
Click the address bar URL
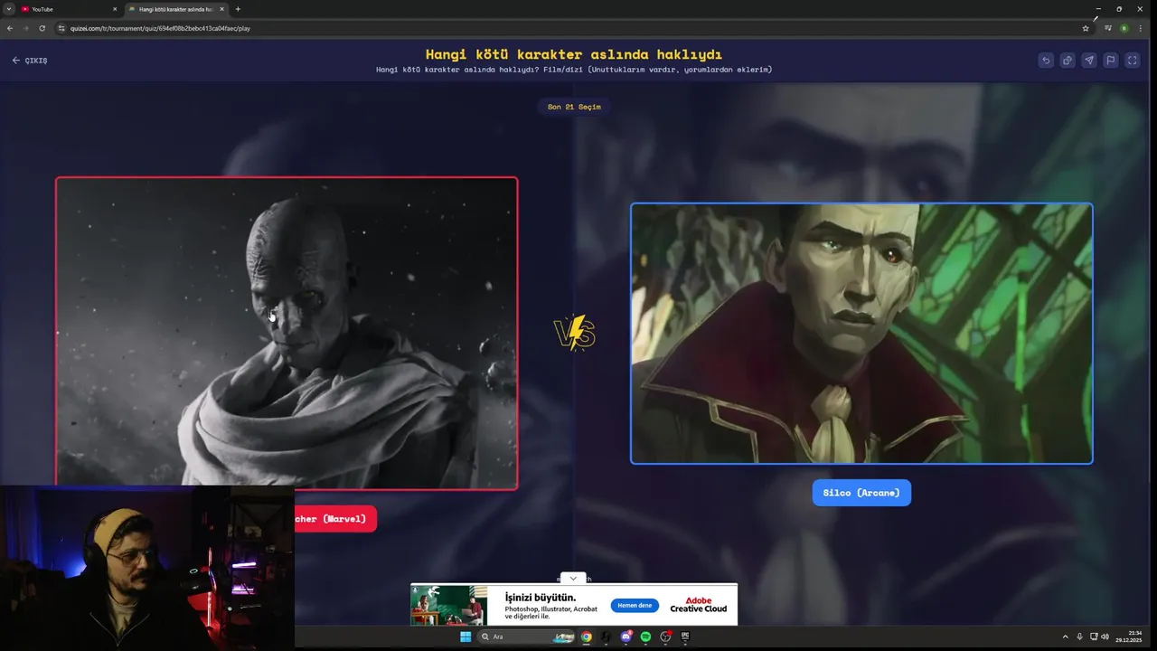pos(160,28)
